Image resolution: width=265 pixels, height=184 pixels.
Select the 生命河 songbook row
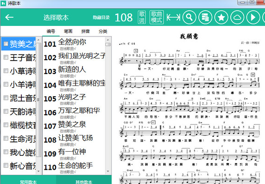pos(19,139)
